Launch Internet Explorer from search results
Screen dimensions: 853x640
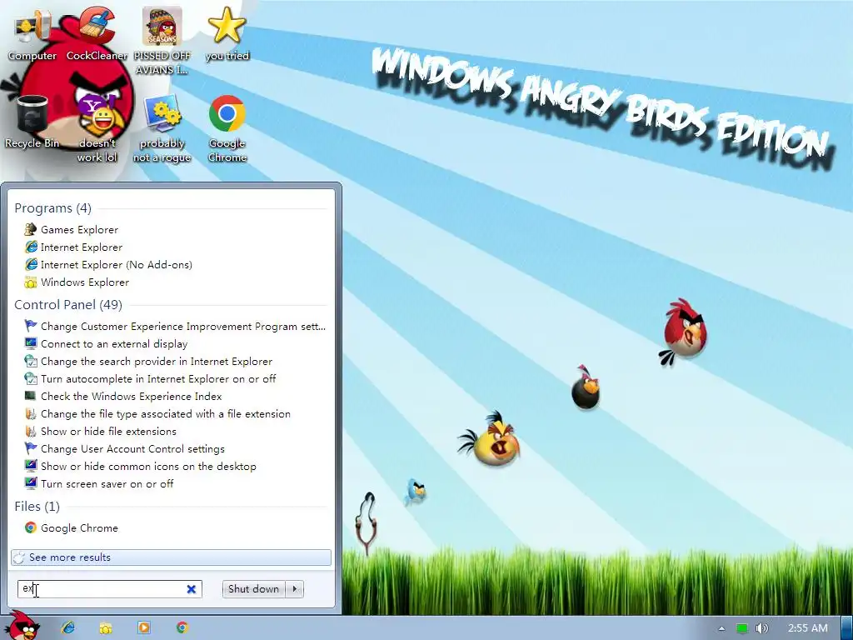[74, 247]
